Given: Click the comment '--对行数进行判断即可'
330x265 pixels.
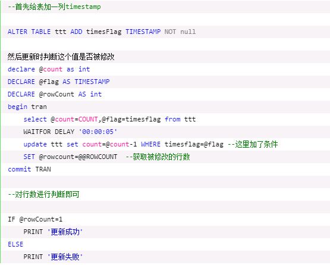Looking at the screenshot, I should tap(43, 194).
